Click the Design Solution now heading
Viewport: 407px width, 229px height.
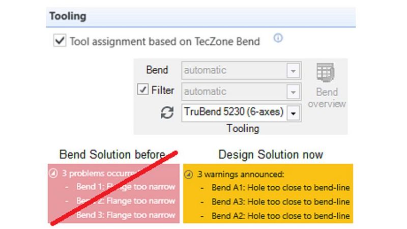(x=271, y=154)
